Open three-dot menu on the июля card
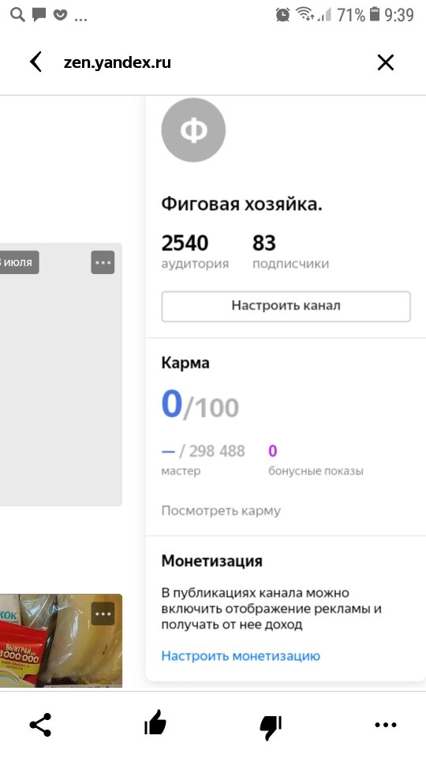This screenshot has width=426, height=758. [103, 262]
